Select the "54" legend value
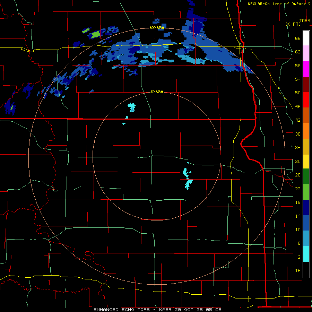The width and height of the screenshot is (312, 312). click(298, 79)
